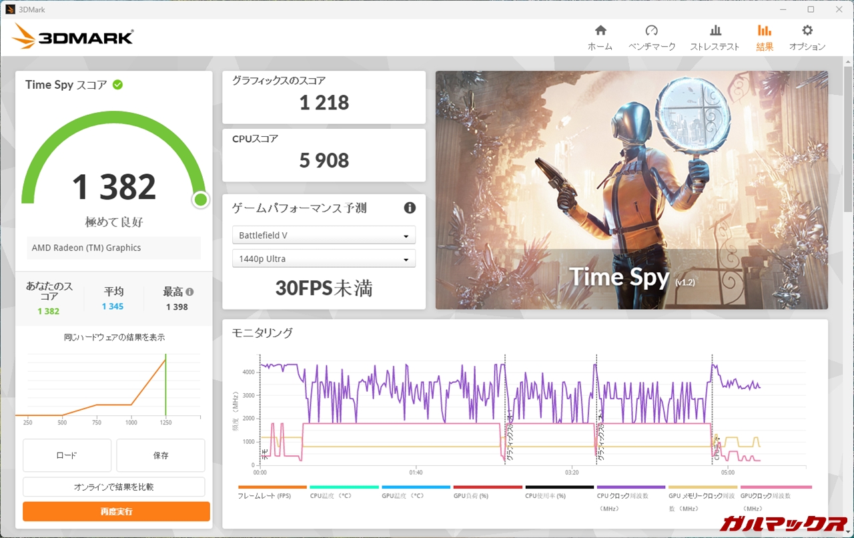Click 同じハードウェアの結果を表示 label
854x538 pixels.
pyautogui.click(x=114, y=338)
